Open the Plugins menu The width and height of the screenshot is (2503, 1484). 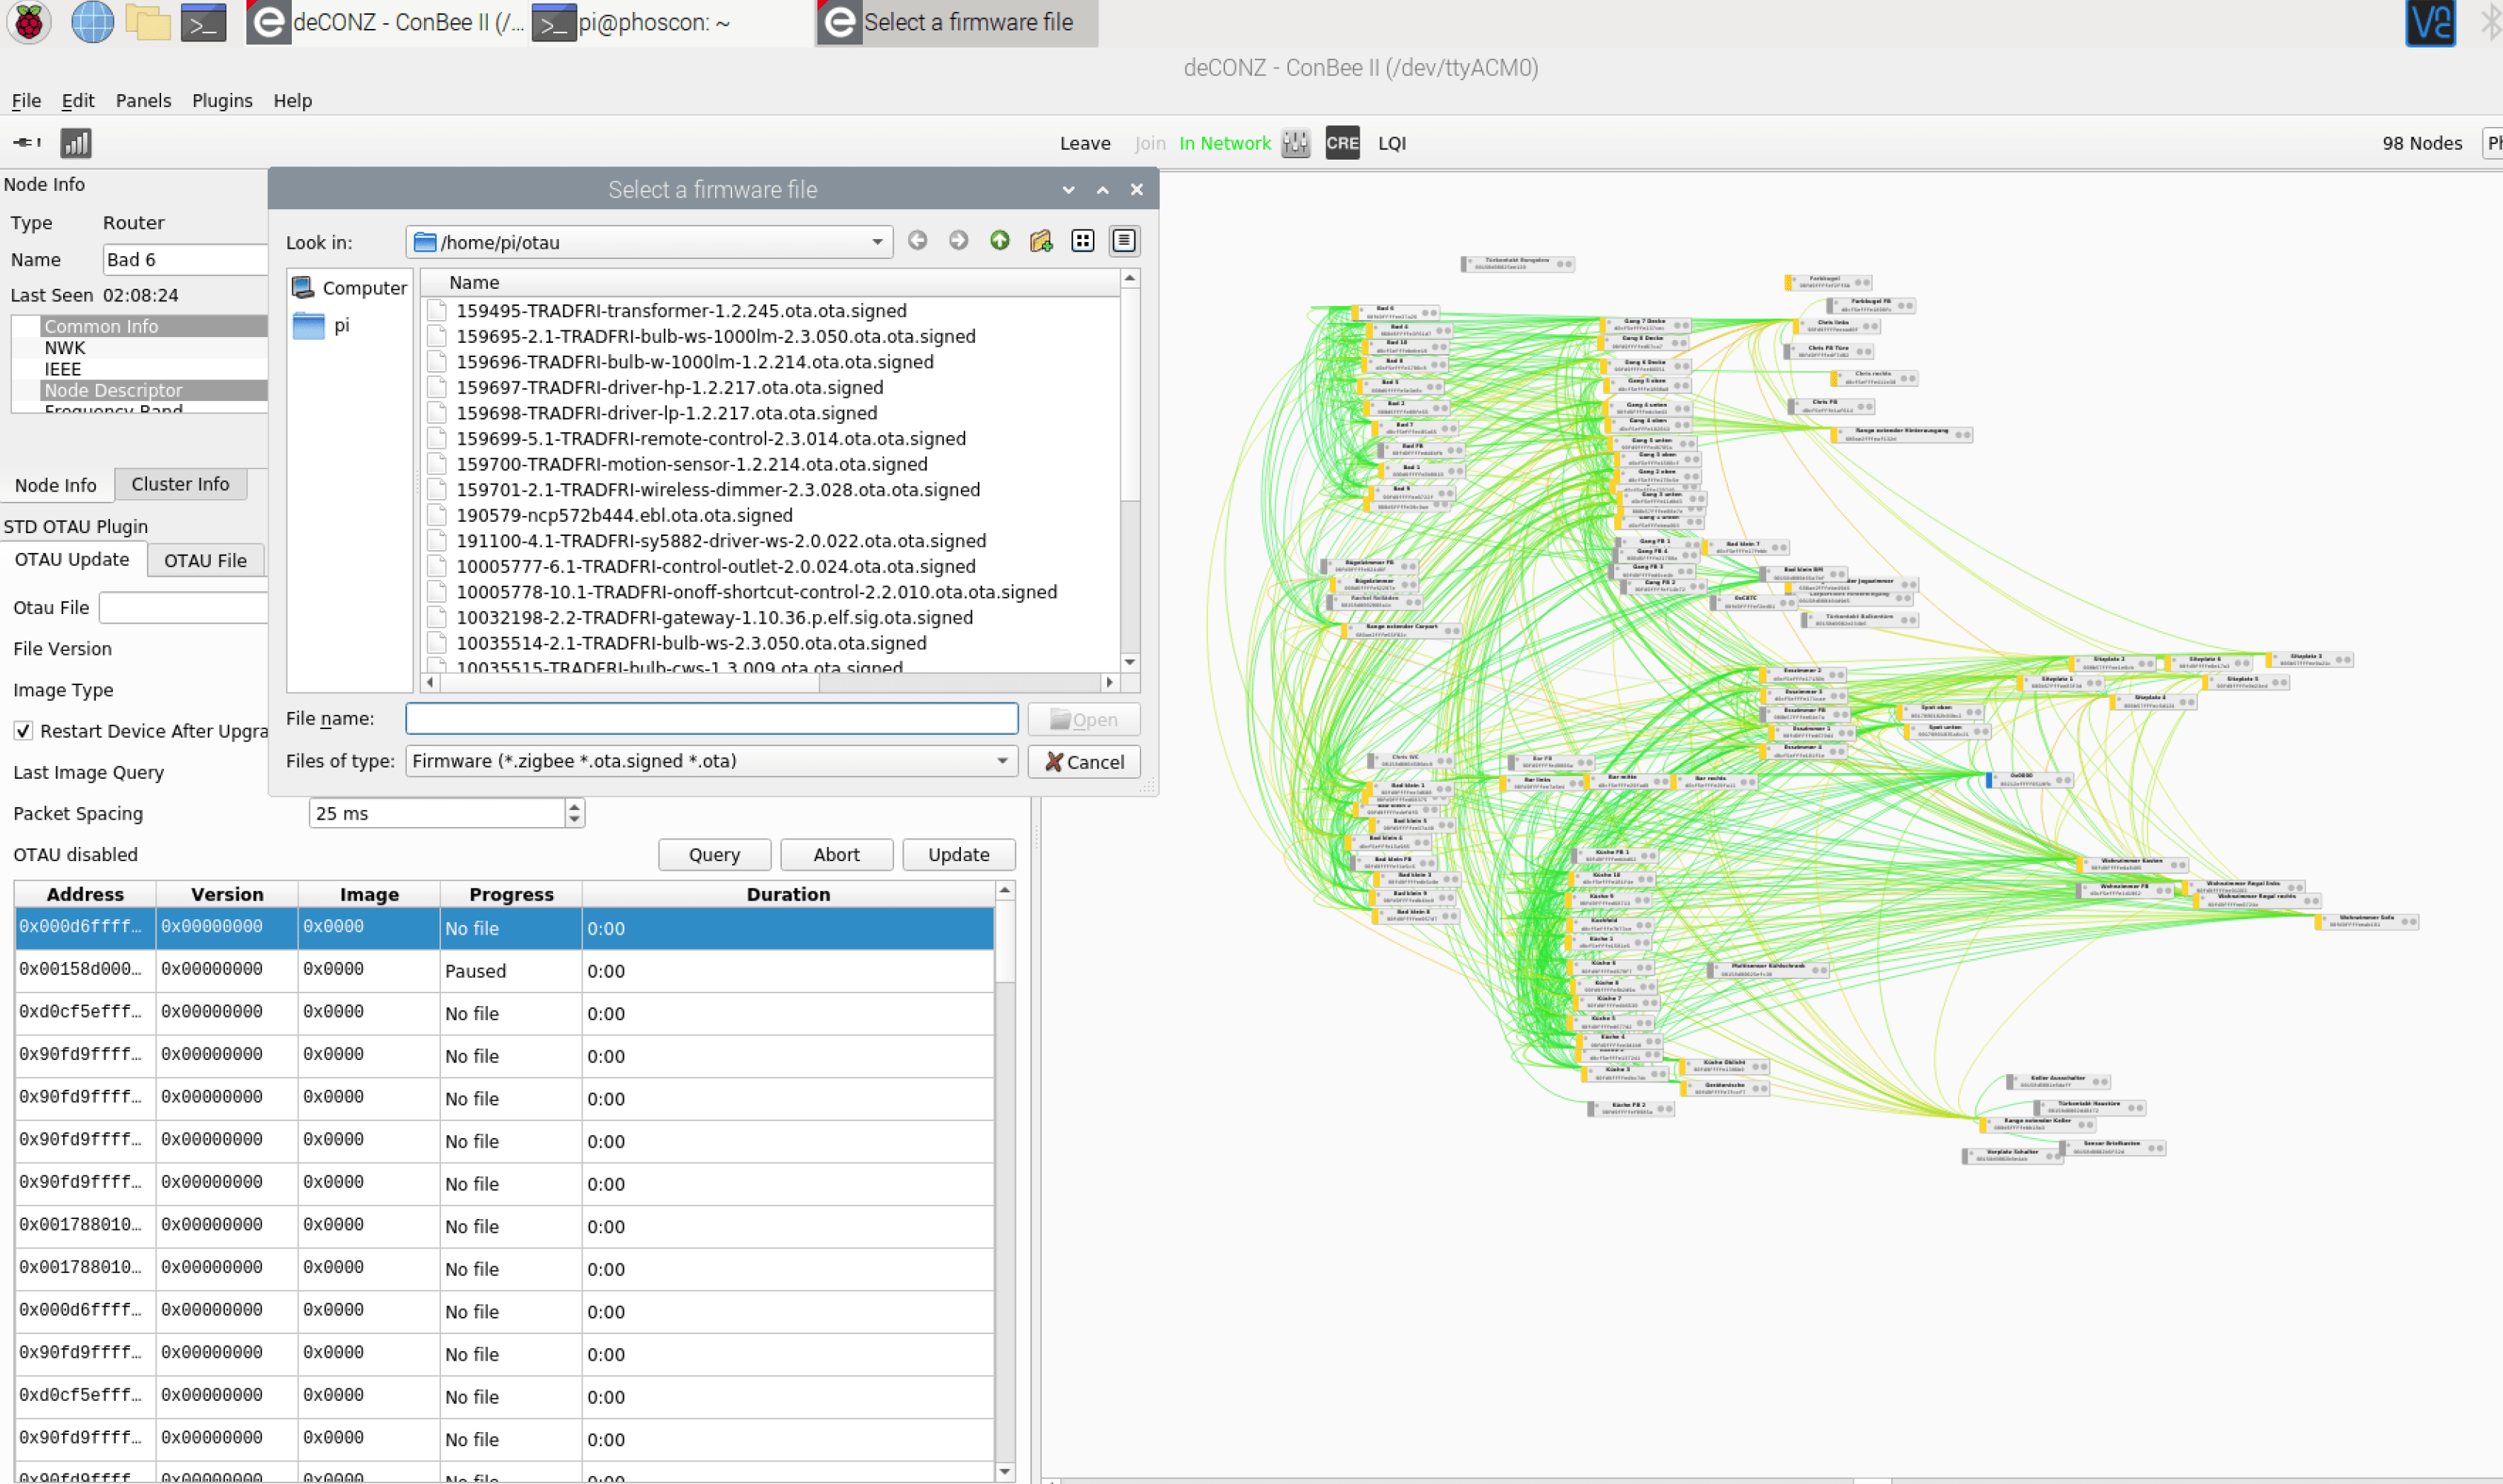(222, 100)
